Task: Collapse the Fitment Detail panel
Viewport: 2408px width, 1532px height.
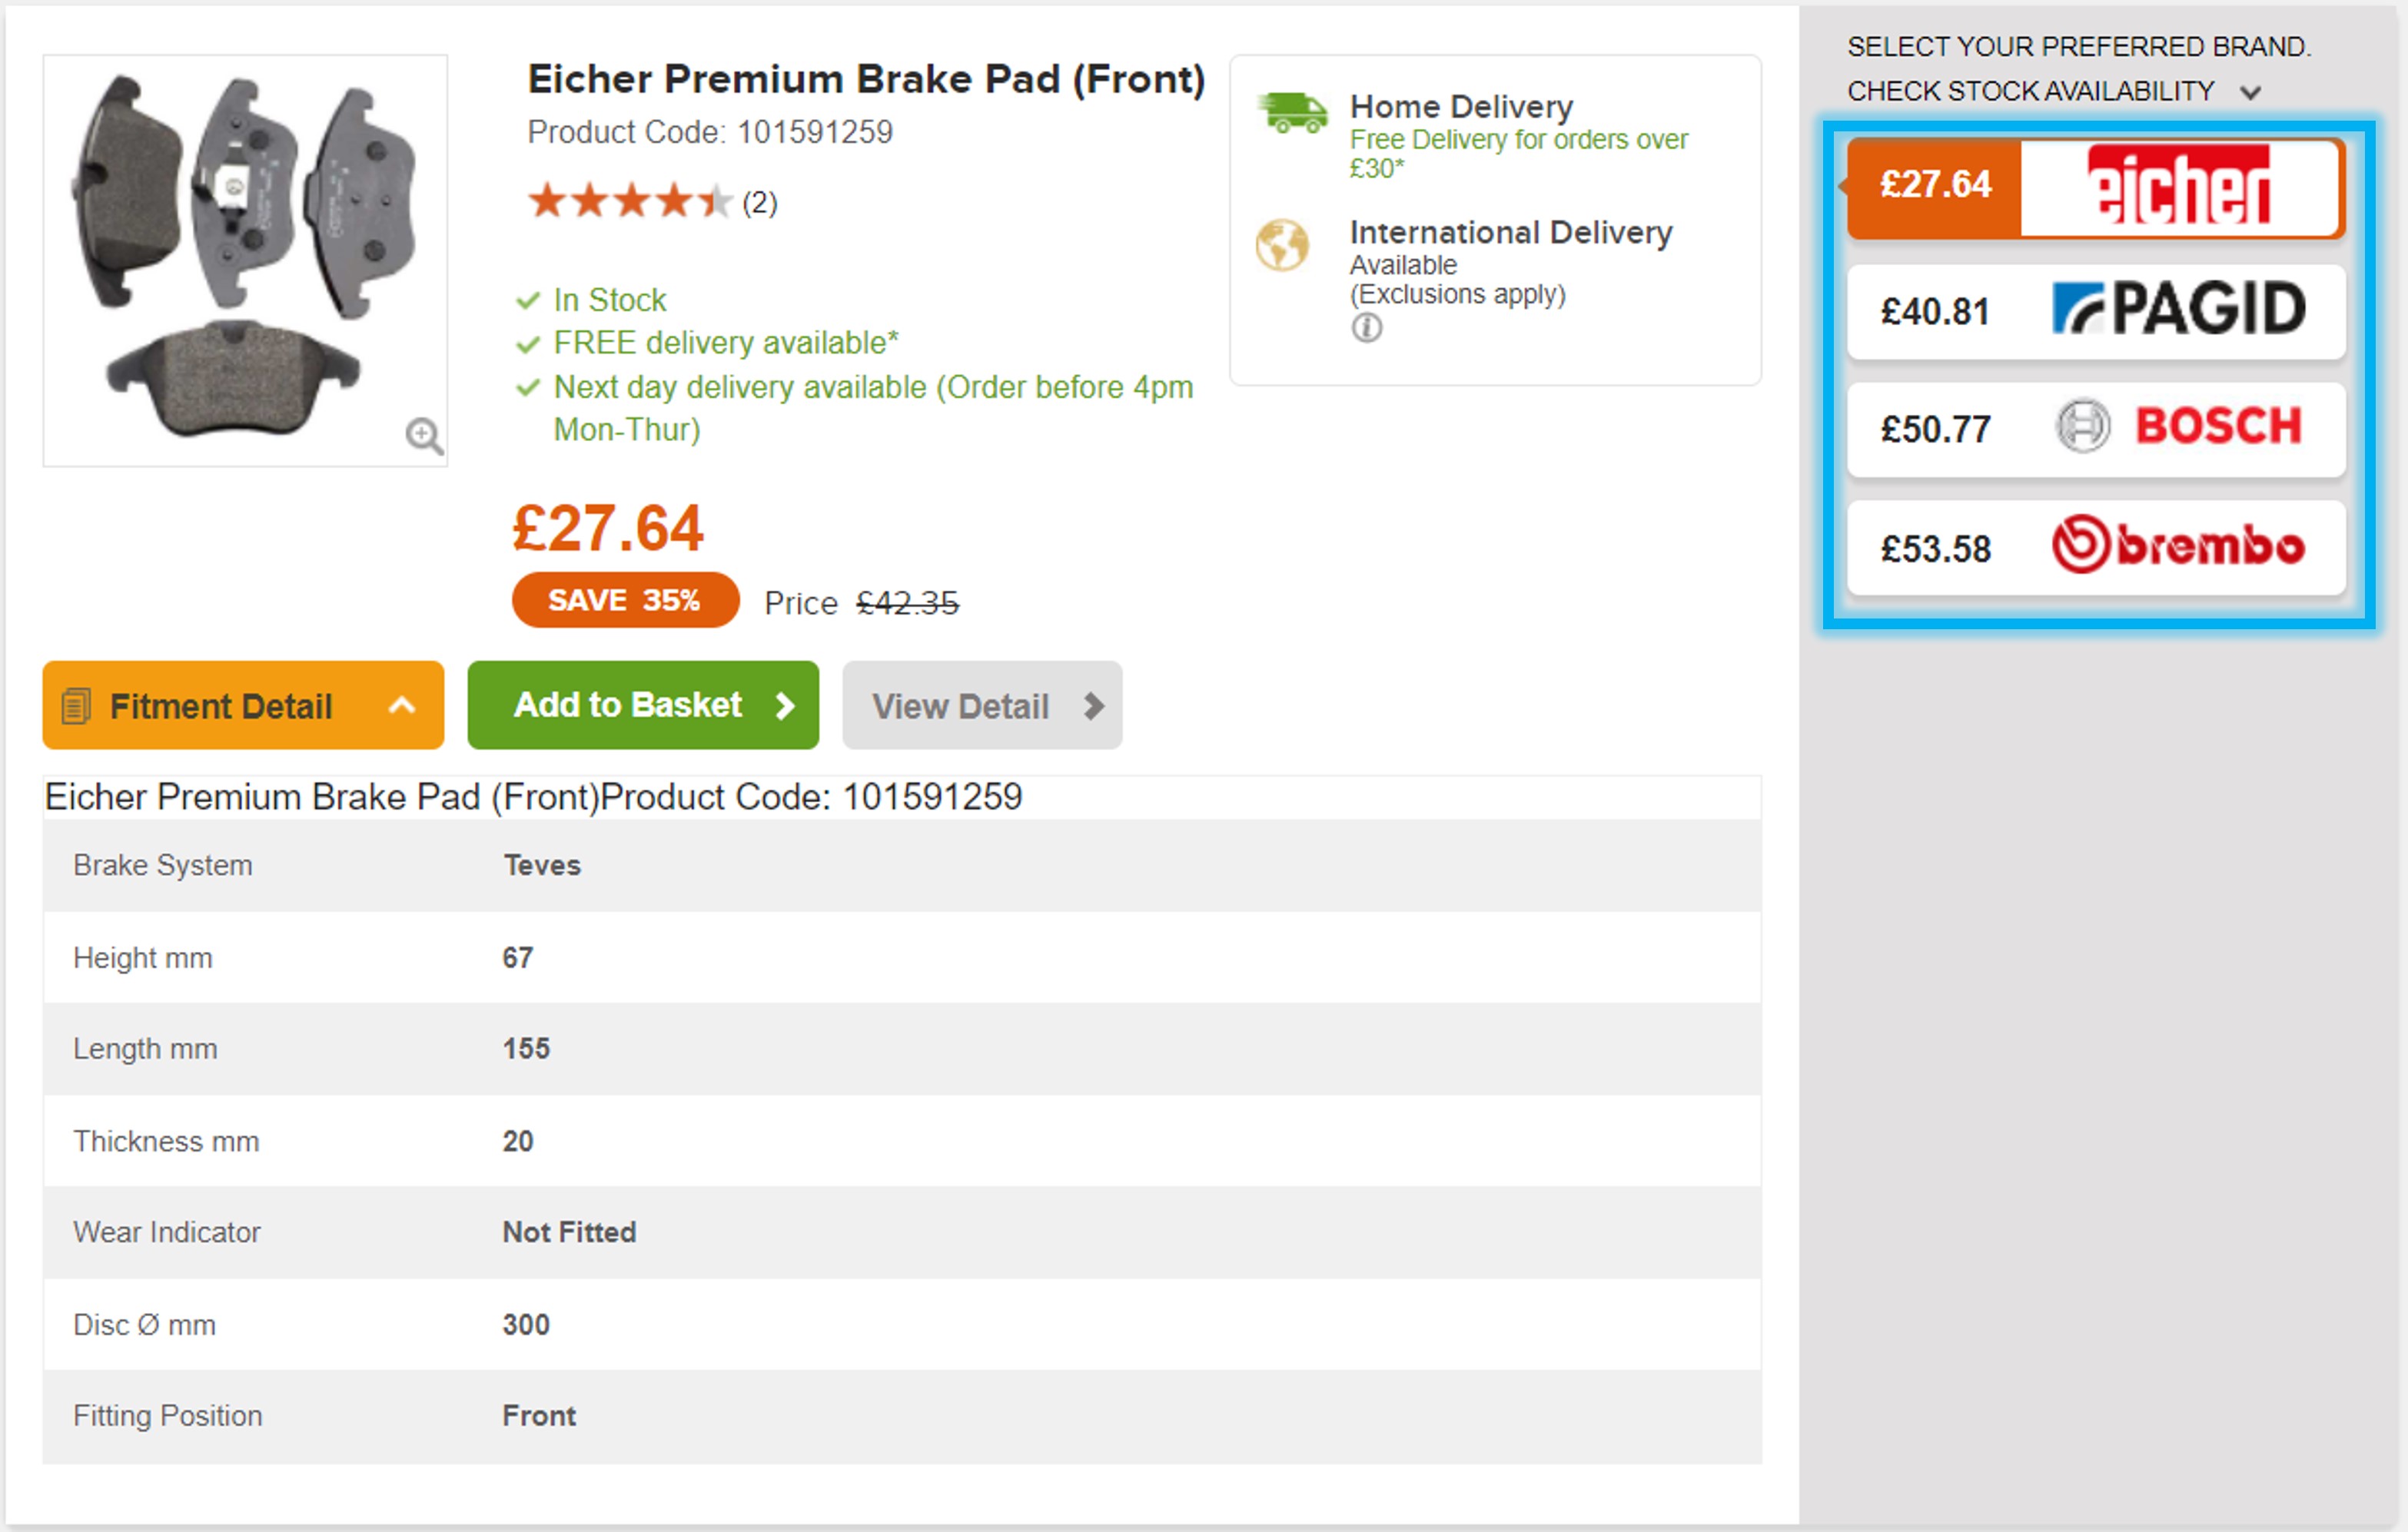Action: (401, 705)
